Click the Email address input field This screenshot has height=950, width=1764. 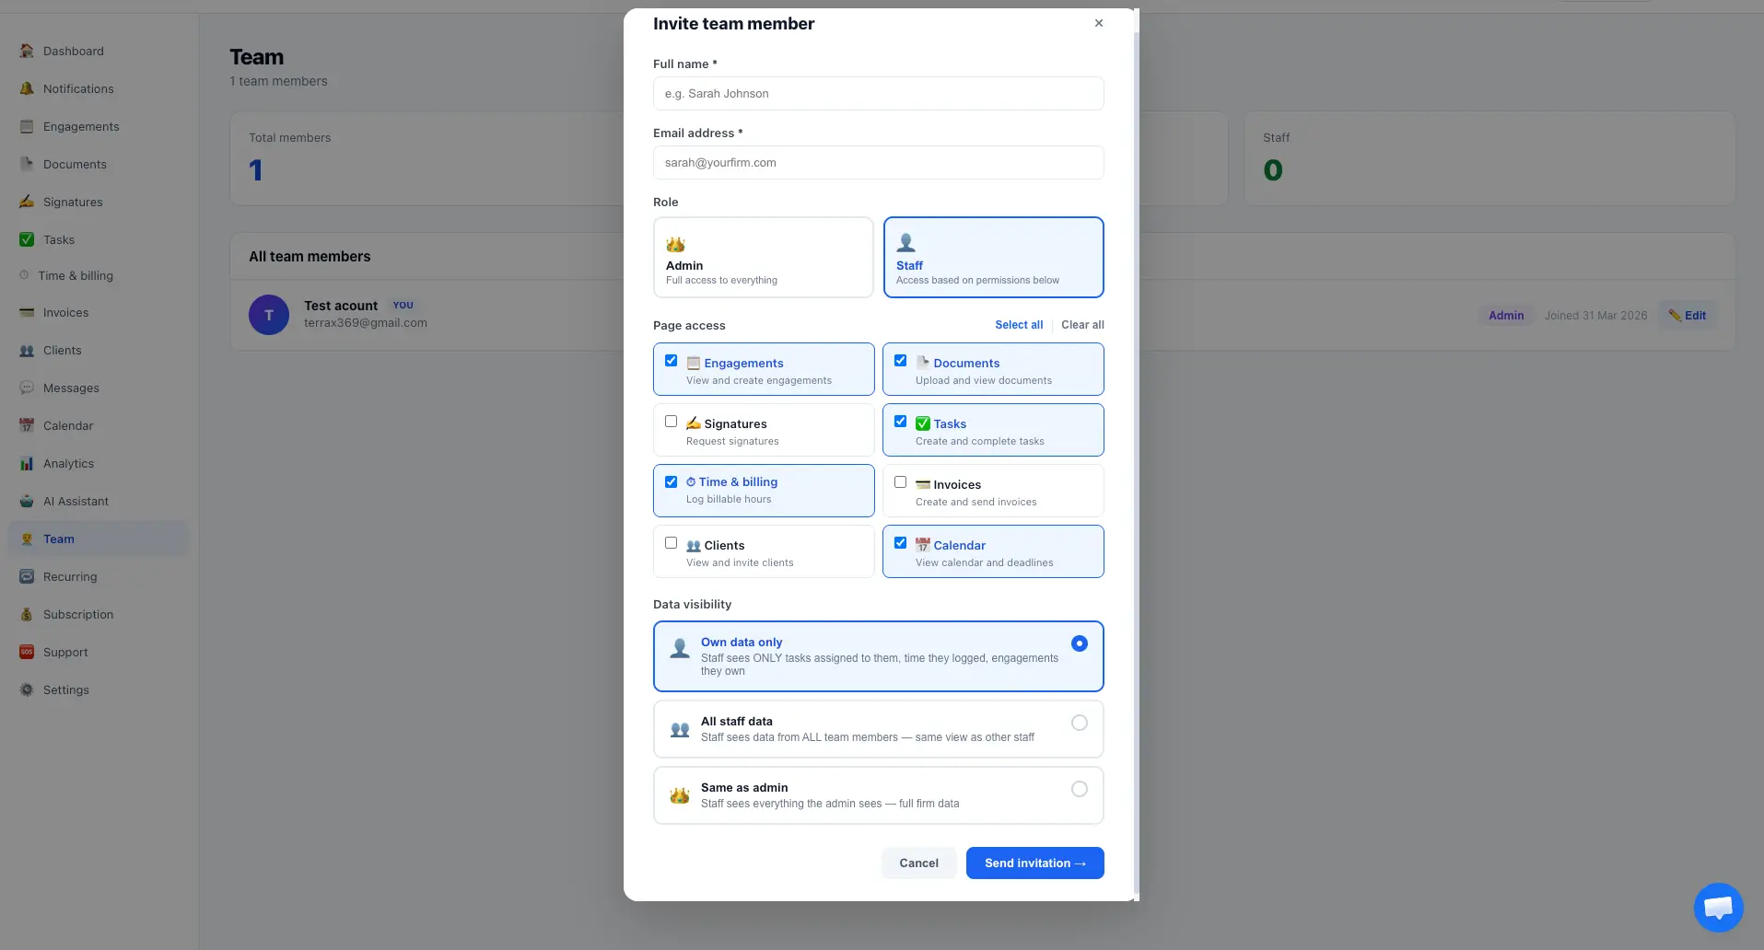coord(877,162)
